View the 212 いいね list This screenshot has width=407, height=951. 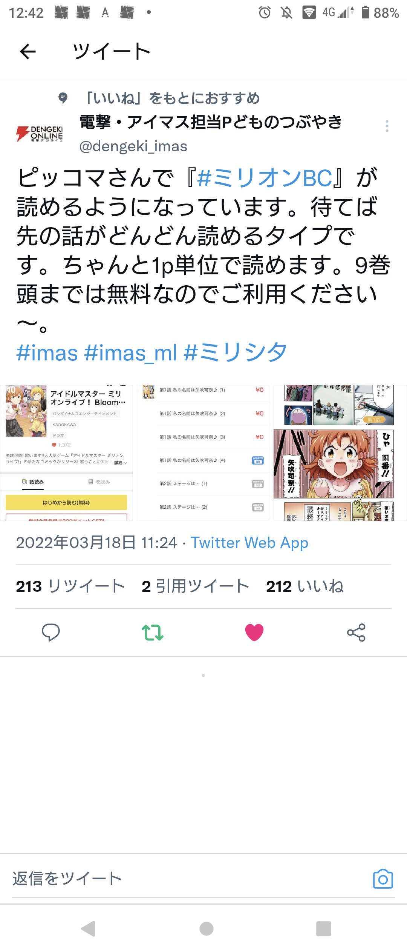tap(305, 586)
